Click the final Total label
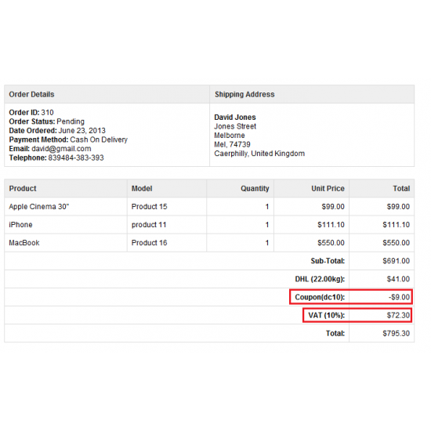The height and width of the screenshot is (431, 431). point(335,333)
